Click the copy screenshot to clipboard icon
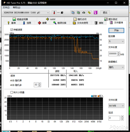 (x=78, y=13)
